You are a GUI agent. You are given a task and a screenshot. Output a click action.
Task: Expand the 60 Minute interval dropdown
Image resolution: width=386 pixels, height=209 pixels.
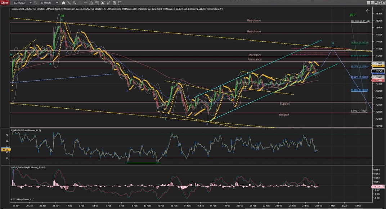(x=49, y=3)
